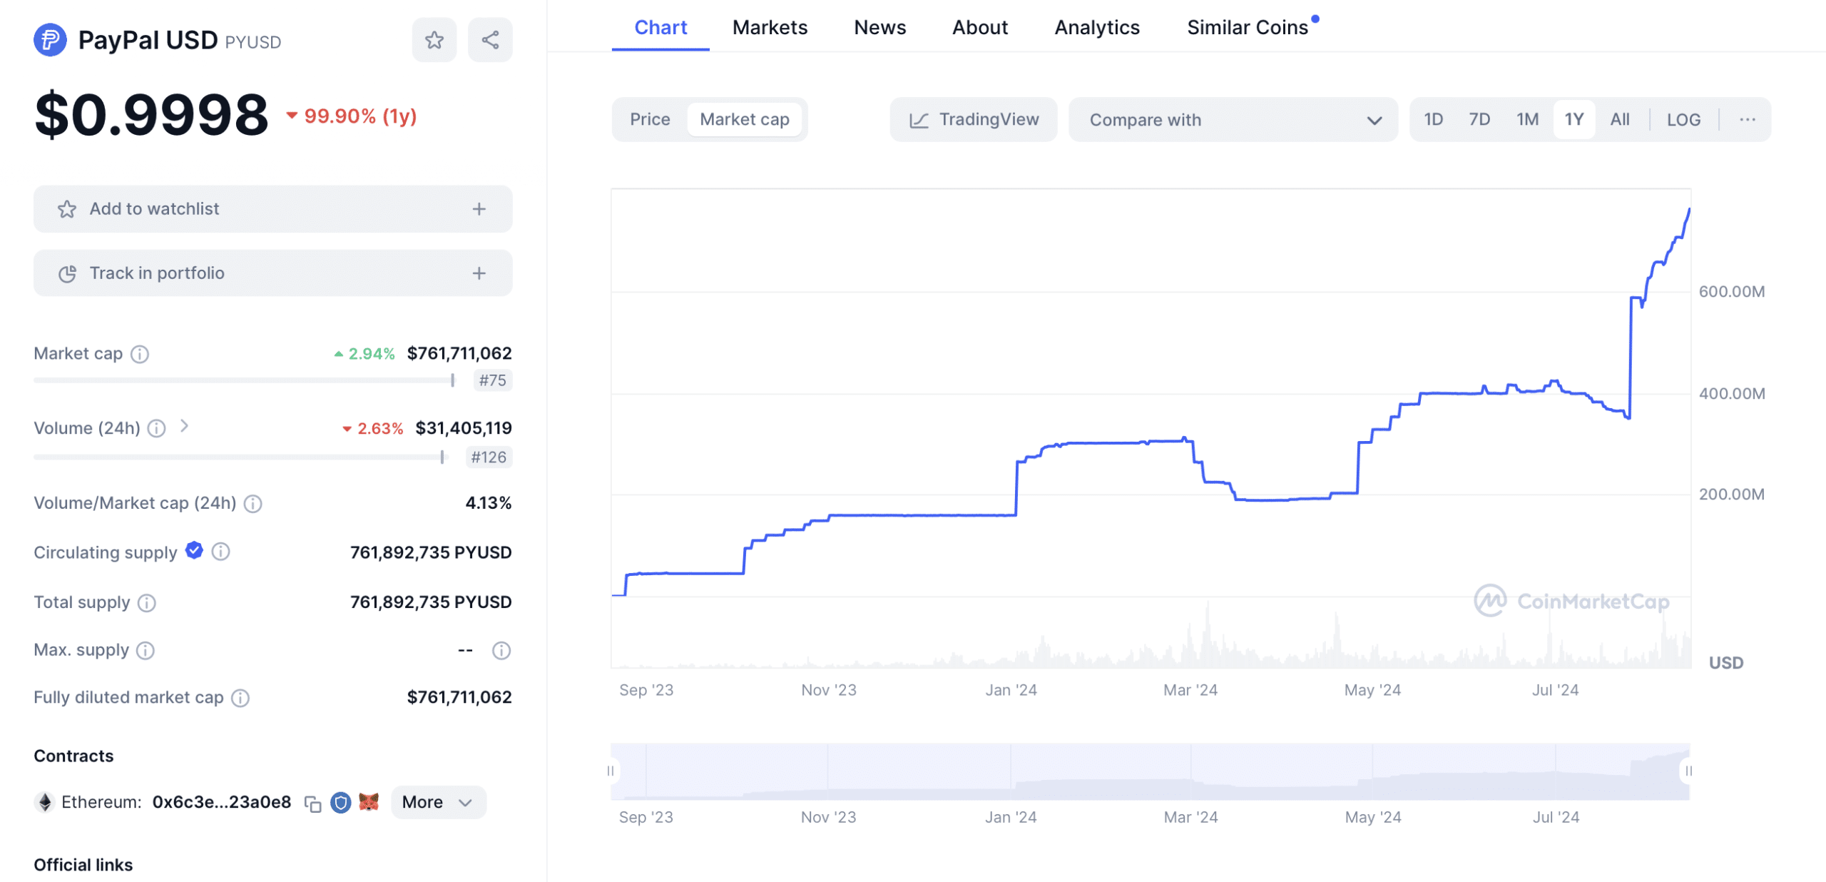Open TradingView chart mode
Screen dimensions: 1826x882
(973, 119)
